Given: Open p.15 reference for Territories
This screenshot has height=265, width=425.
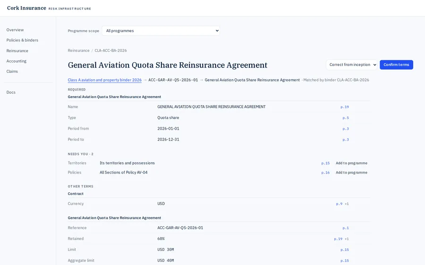Looking at the screenshot, I should pyautogui.click(x=325, y=163).
